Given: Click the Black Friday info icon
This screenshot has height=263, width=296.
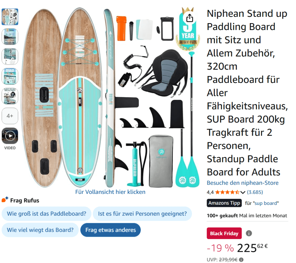Looking at the screenshot, I should click(x=249, y=233).
